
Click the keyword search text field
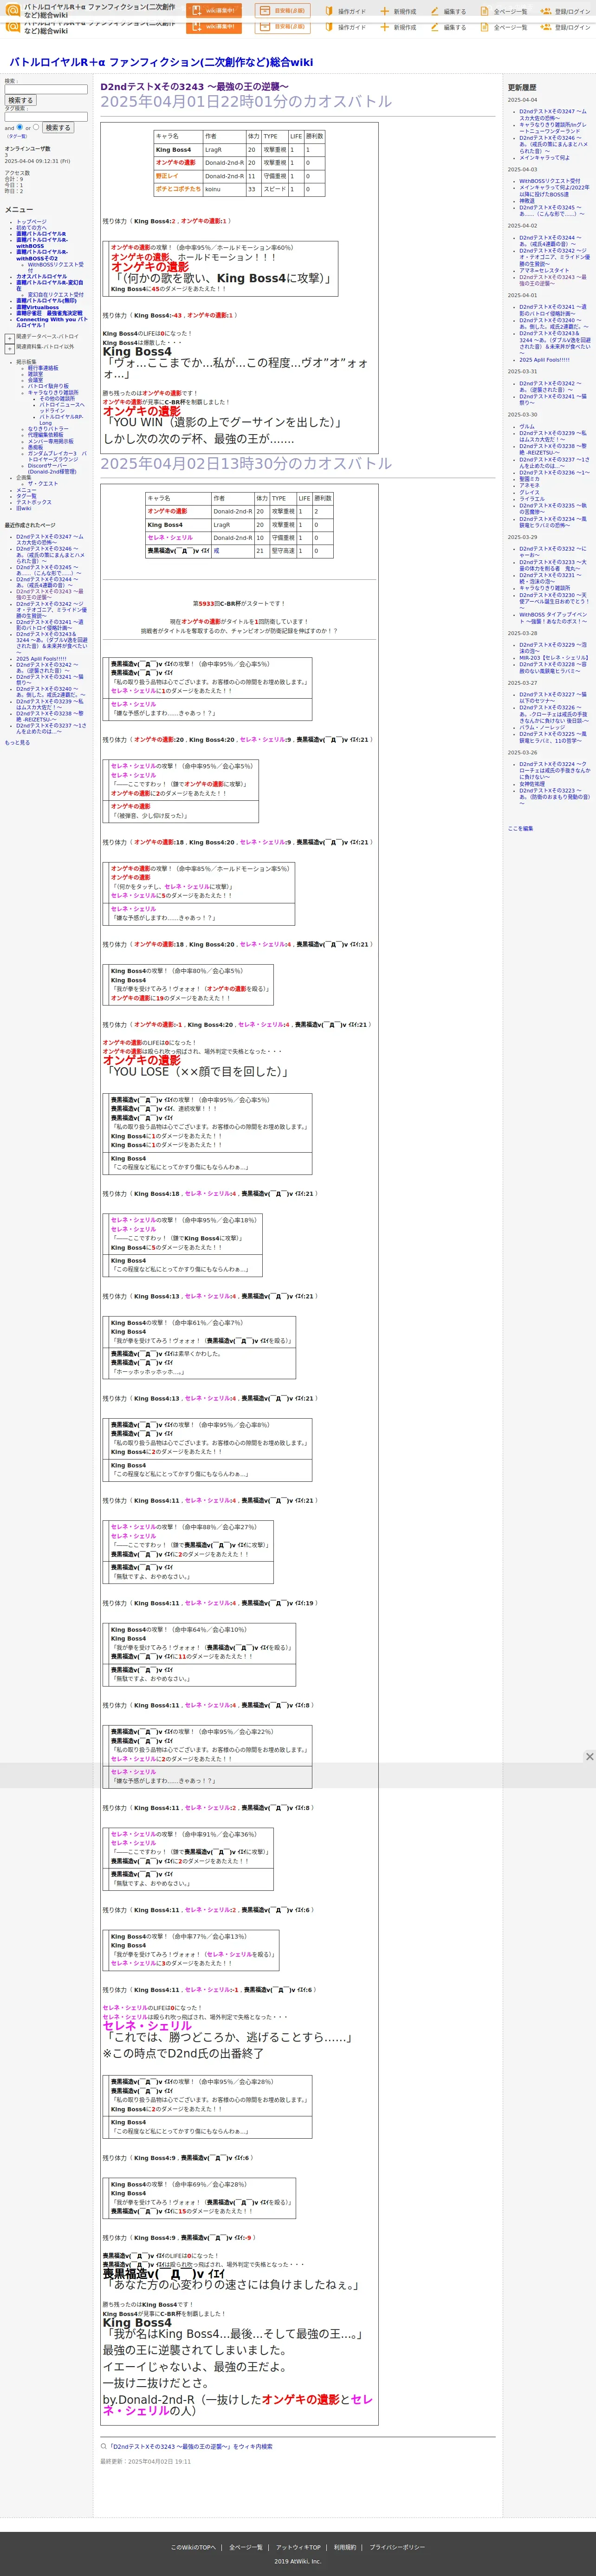coord(46,89)
